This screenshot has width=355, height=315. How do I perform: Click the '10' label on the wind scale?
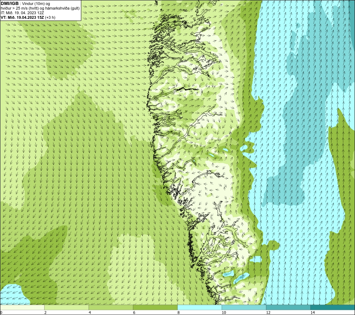coord(224,313)
